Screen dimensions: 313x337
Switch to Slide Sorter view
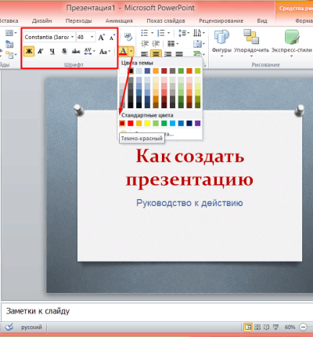[x=257, y=327]
